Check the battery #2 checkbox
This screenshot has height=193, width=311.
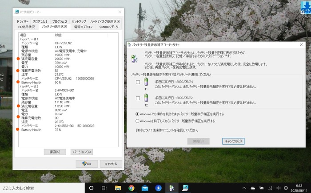click(138, 98)
